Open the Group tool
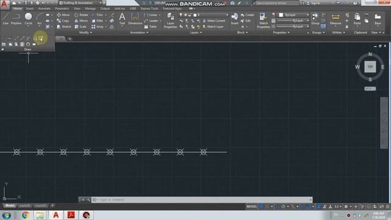 pyautogui.click(x=315, y=19)
